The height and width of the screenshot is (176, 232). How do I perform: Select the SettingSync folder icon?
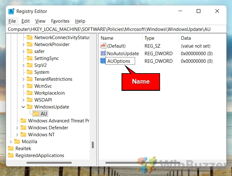tap(30, 58)
